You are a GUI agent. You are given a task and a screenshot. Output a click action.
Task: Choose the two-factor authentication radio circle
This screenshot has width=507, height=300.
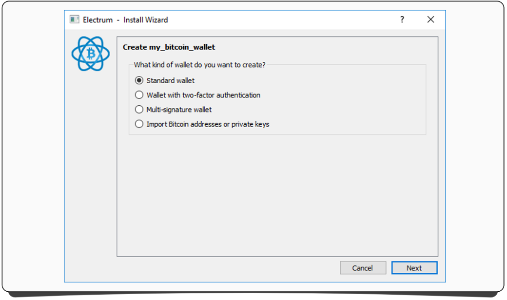point(139,95)
